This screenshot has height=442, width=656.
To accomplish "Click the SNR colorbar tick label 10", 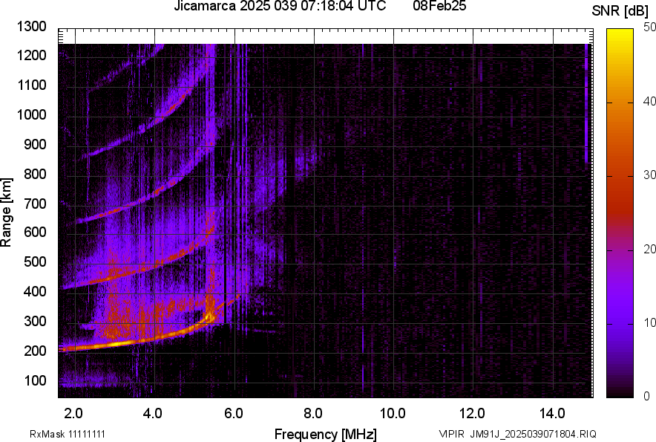I will tap(650, 322).
